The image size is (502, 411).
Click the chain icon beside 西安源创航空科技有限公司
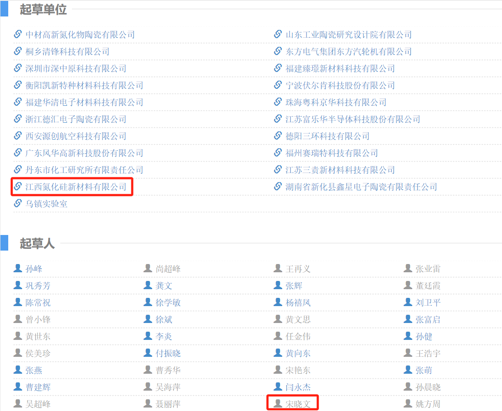(18, 136)
